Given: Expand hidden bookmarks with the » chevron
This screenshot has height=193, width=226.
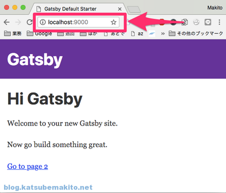Looking at the screenshot, I should [x=163, y=33].
